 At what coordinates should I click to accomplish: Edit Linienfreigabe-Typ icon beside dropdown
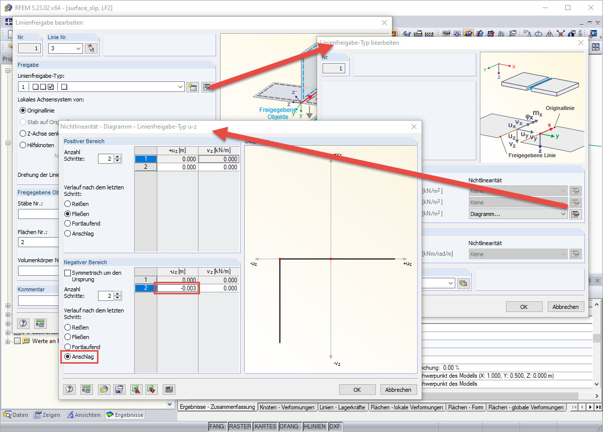(208, 87)
